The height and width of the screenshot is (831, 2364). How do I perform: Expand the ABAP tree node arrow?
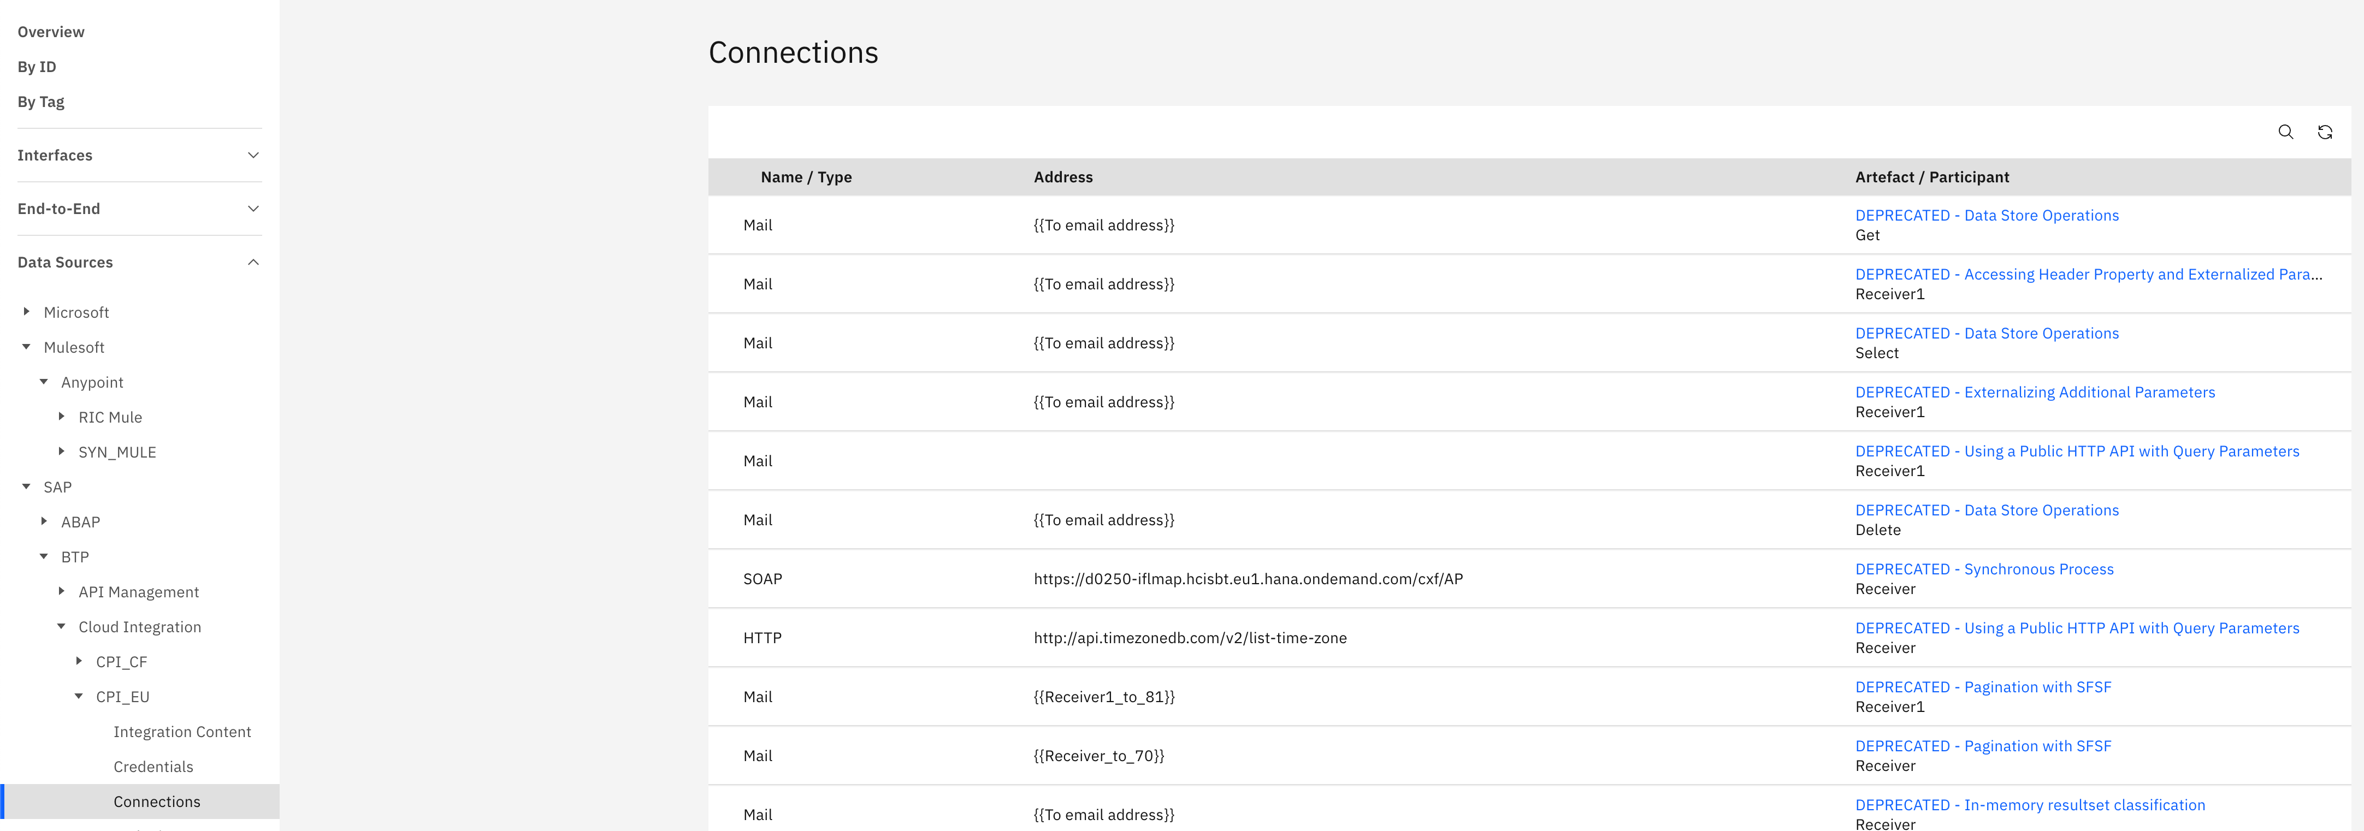point(44,521)
